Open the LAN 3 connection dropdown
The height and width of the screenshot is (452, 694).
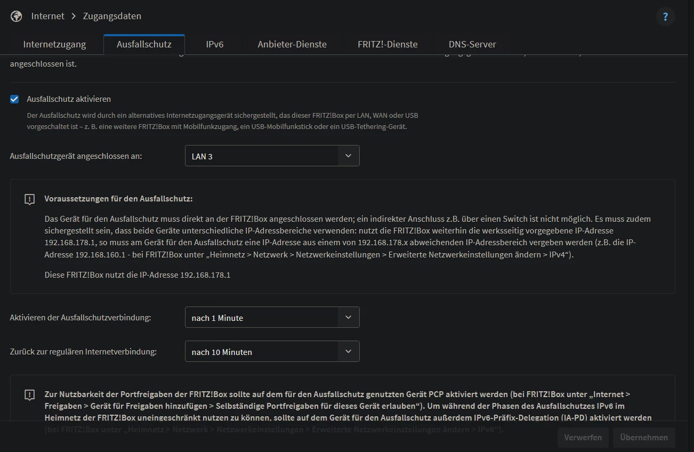(272, 156)
